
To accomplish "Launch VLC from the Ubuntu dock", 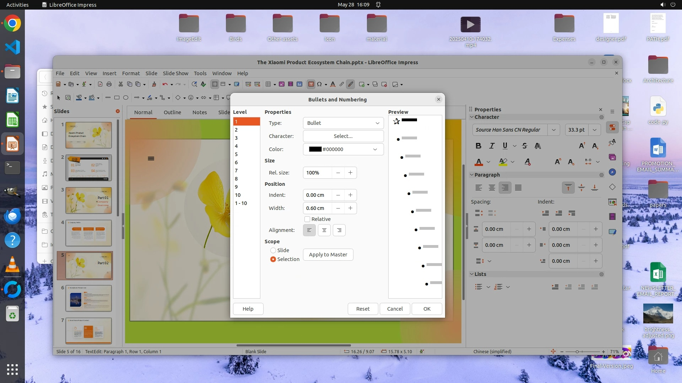I will point(12,265).
